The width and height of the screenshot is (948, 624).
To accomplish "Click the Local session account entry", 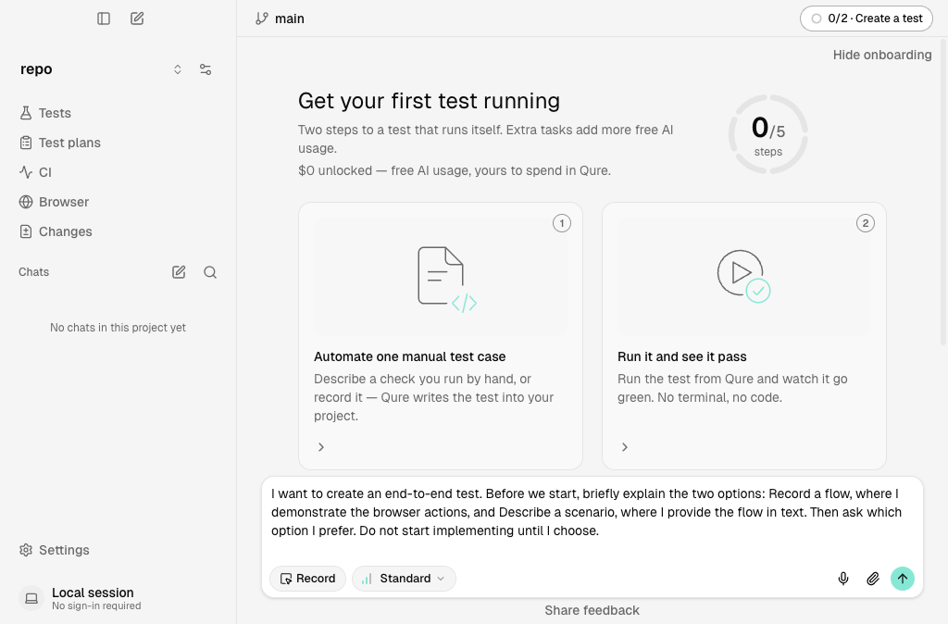I will (x=81, y=599).
